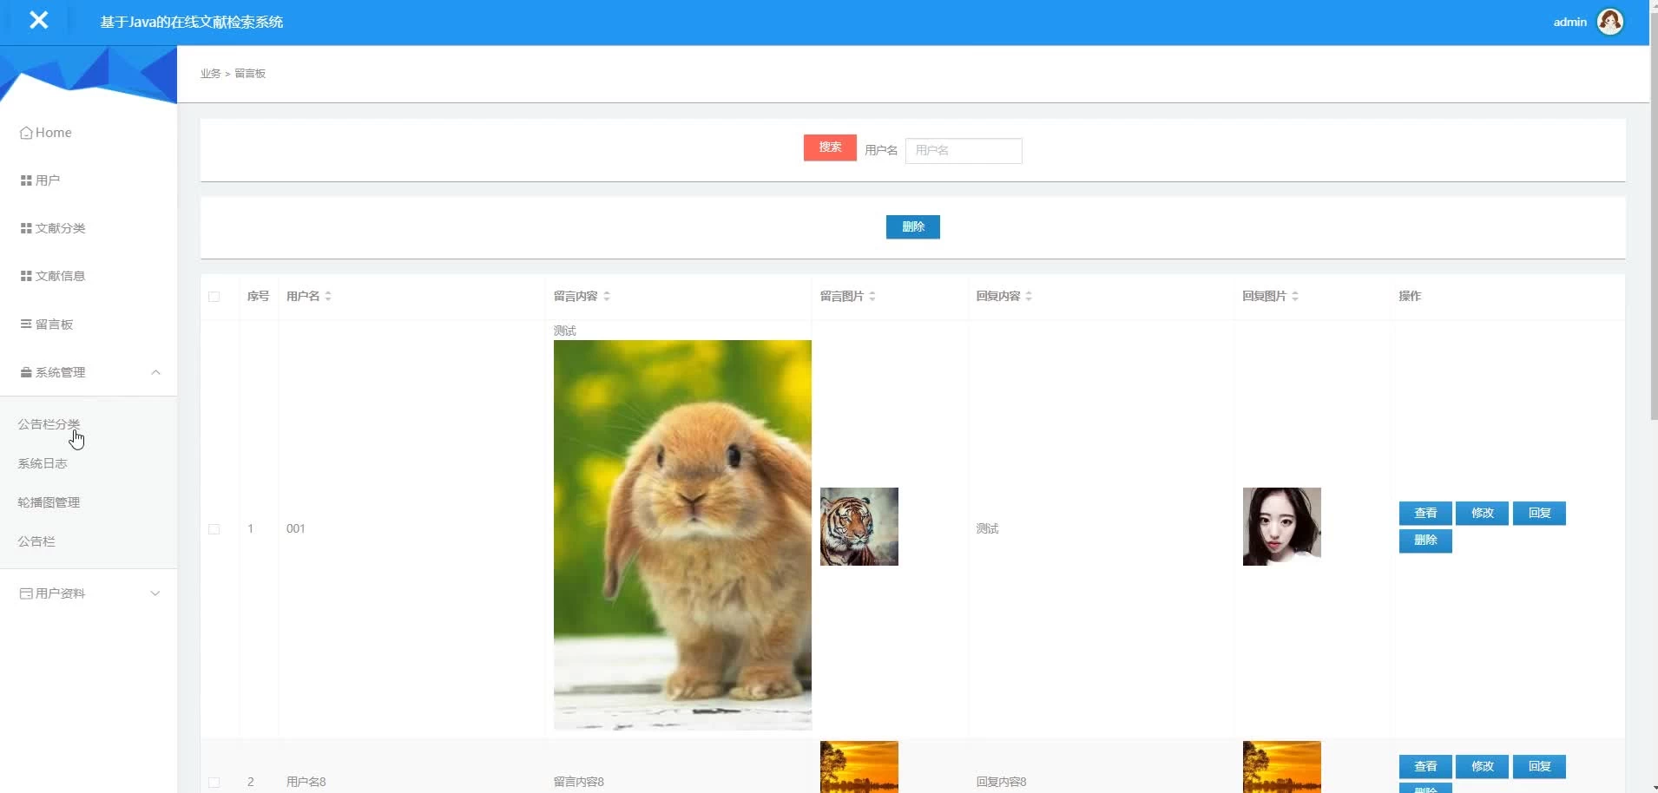Sort by 留言图片 column arrows
Screen dimensions: 1658x793
click(x=872, y=296)
